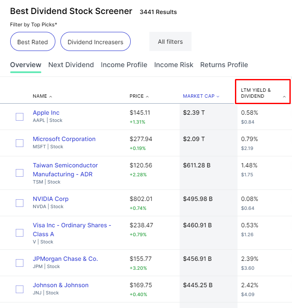Image resolution: width=292 pixels, height=308 pixels.
Task: Open the JPMorgan Chase & Co. link
Action: (65, 259)
